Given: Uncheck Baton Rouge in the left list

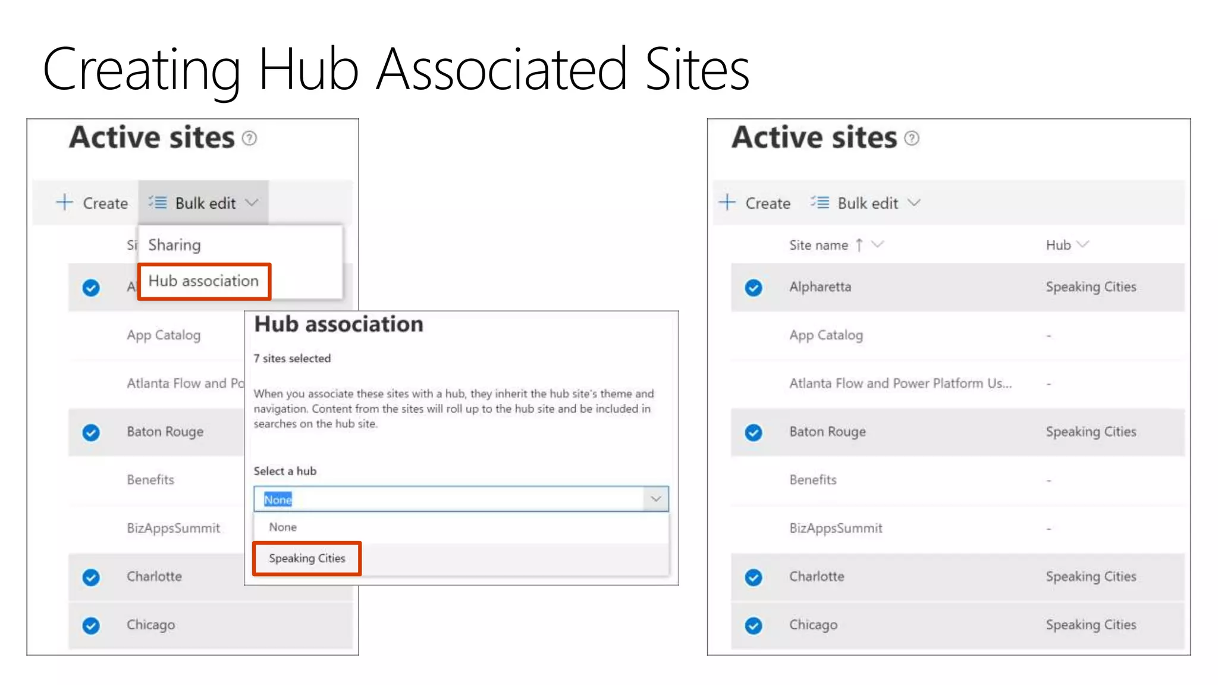Looking at the screenshot, I should (91, 432).
